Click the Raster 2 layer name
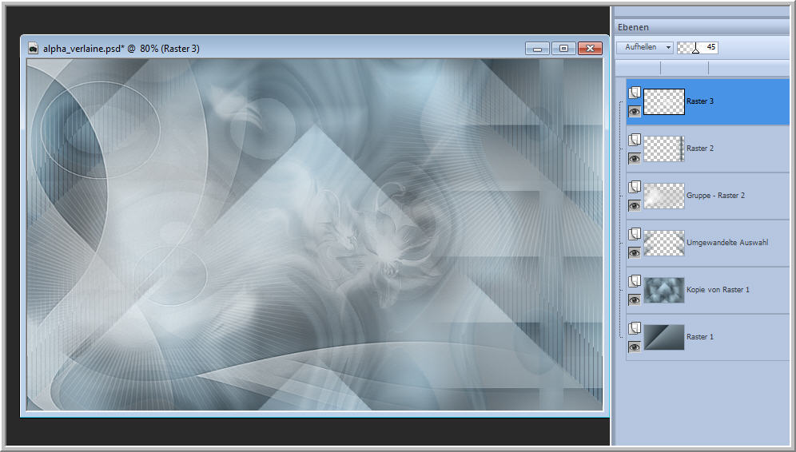The width and height of the screenshot is (796, 452). tap(700, 149)
